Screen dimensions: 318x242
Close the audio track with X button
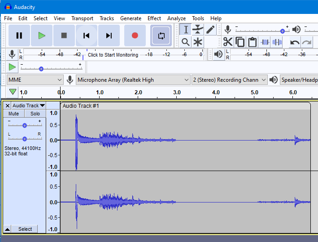pos(8,106)
